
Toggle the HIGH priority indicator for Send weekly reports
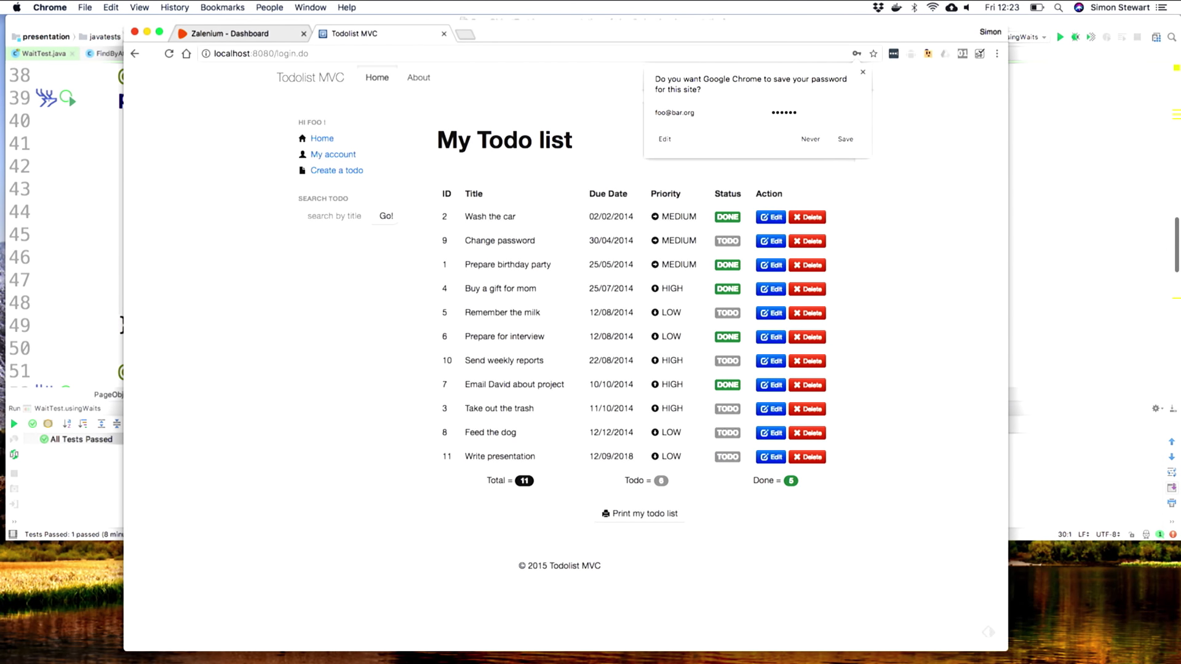[x=654, y=360]
